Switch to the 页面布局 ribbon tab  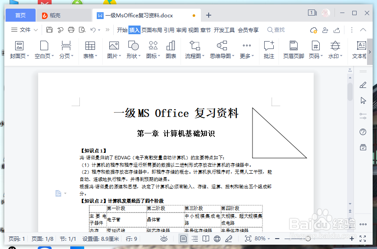point(152,30)
